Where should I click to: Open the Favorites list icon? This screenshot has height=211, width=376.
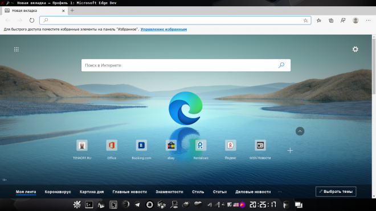point(318,20)
